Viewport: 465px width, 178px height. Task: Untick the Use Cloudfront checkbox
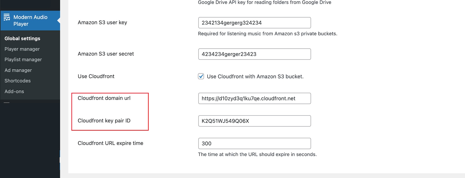[201, 76]
